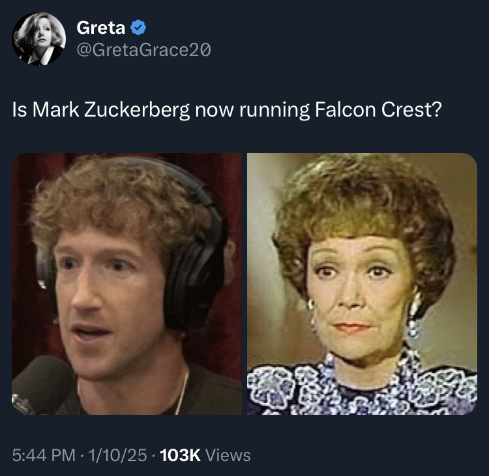Click the words Mark Zuckerberg in the tweet
The image size is (489, 476).
click(111, 110)
